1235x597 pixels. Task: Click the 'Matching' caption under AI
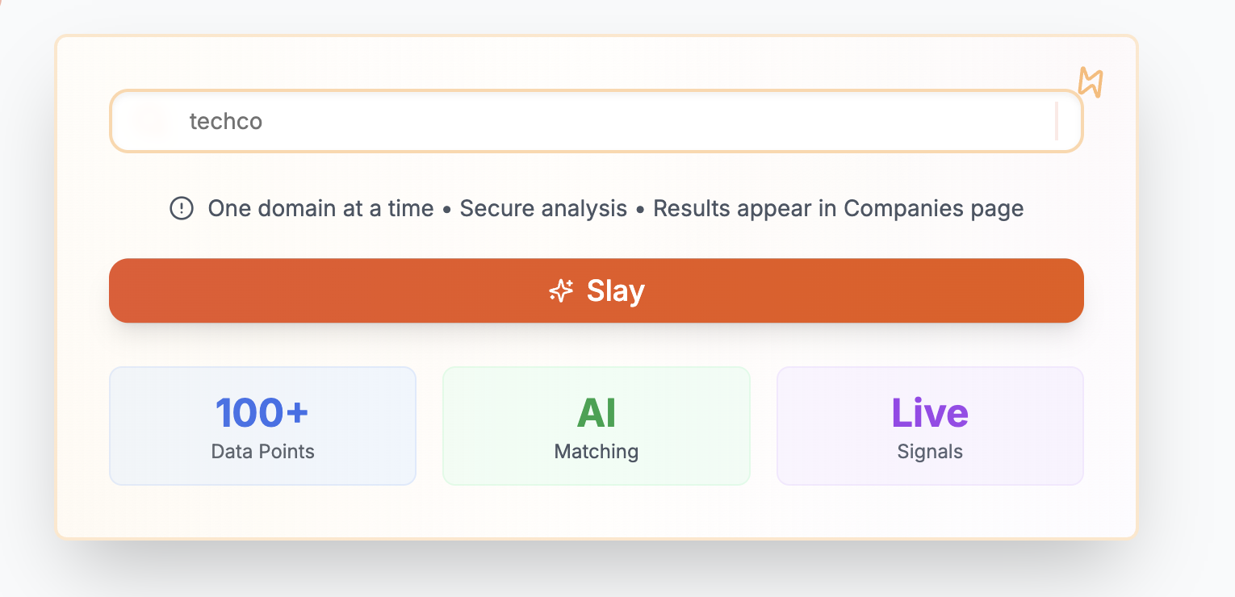pos(597,452)
